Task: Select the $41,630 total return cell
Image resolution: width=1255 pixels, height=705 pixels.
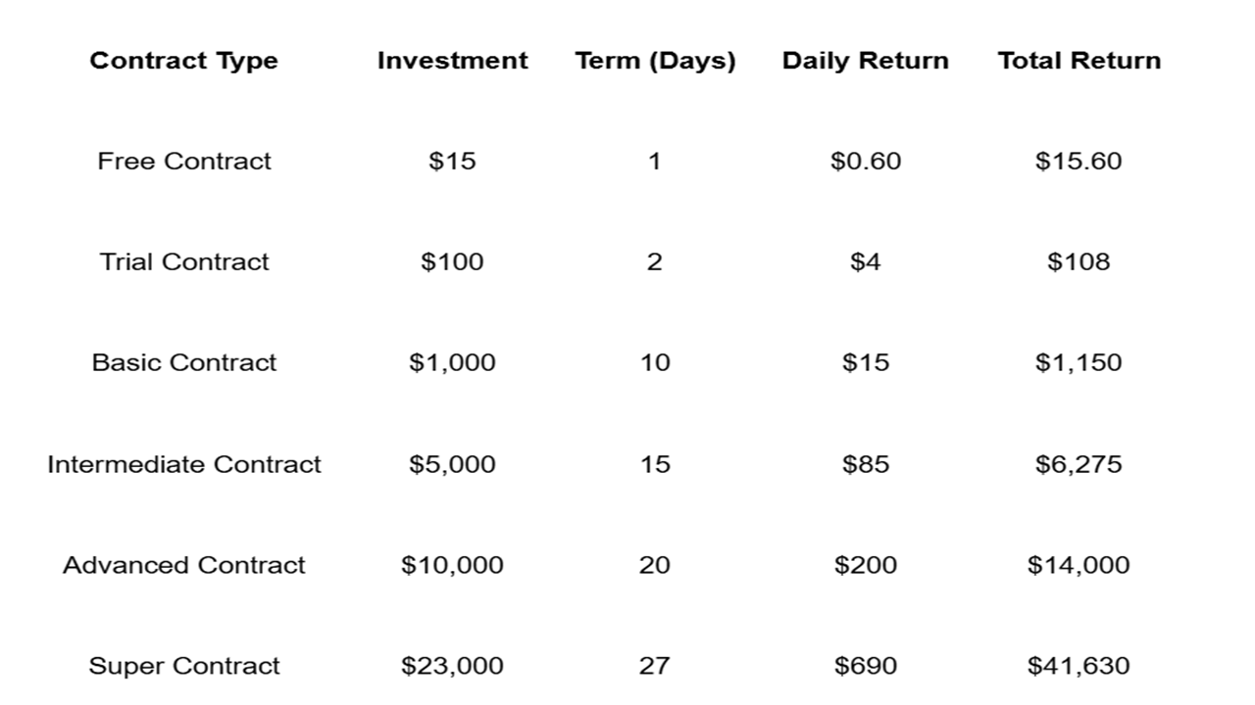Action: coord(1079,666)
